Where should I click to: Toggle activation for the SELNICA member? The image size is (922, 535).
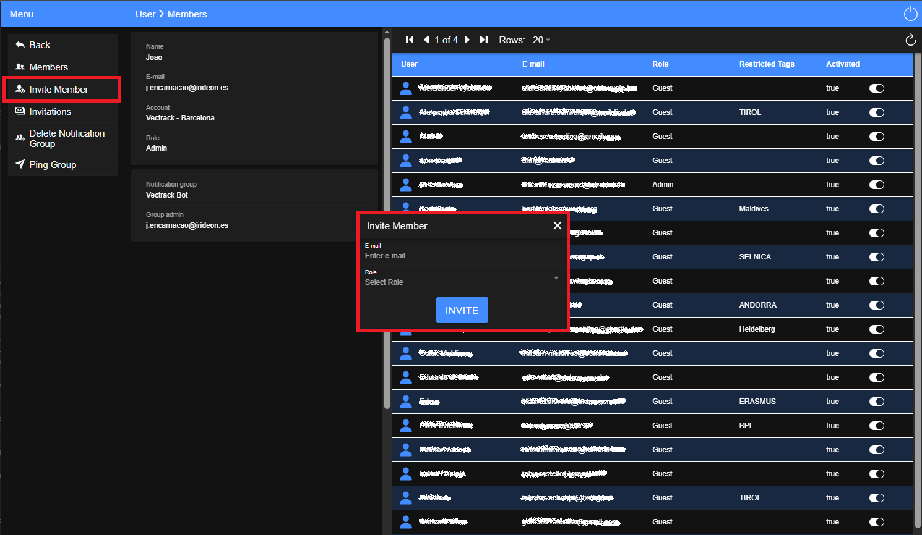(877, 257)
